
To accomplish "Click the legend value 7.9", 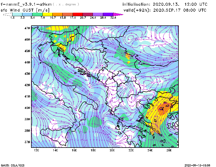I will [43, 18].
